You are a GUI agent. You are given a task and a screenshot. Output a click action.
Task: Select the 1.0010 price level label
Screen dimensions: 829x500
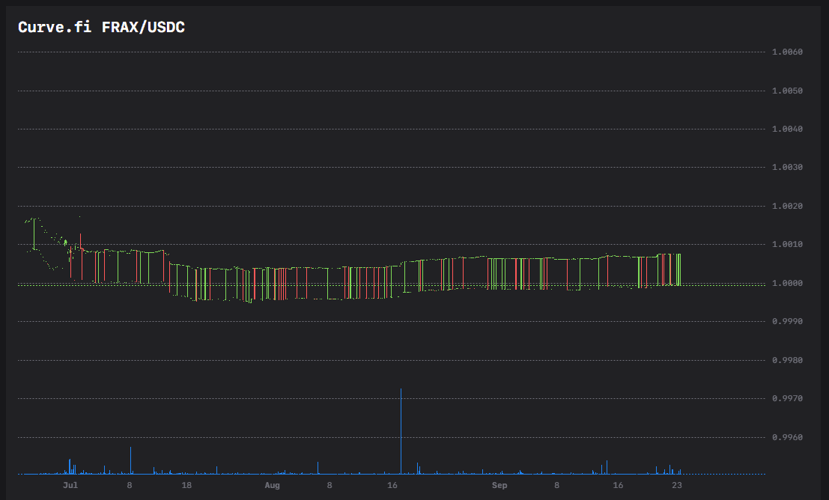pos(787,245)
